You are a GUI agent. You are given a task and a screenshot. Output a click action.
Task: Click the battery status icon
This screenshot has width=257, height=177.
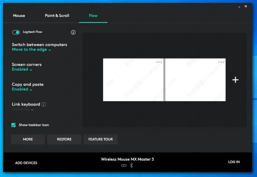[124, 166]
